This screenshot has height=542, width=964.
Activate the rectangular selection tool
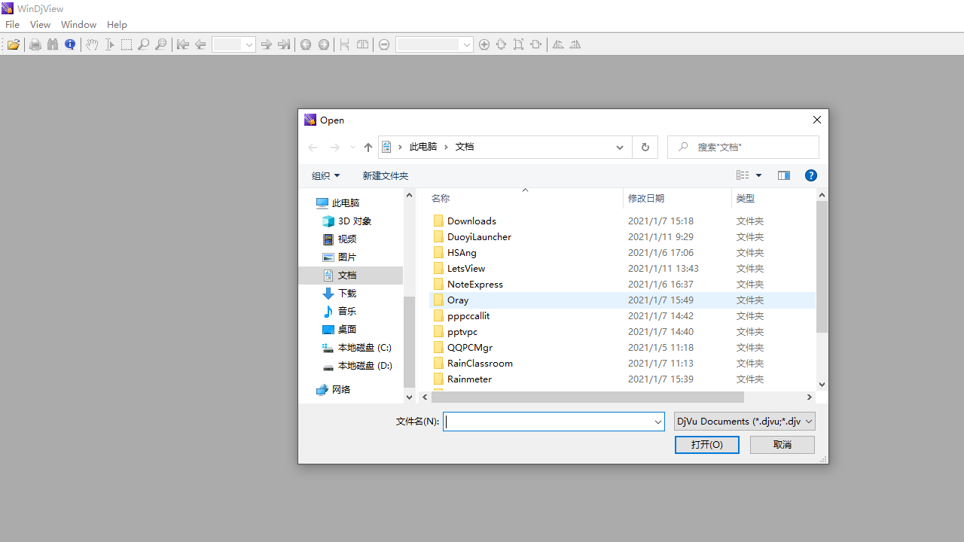click(x=127, y=44)
